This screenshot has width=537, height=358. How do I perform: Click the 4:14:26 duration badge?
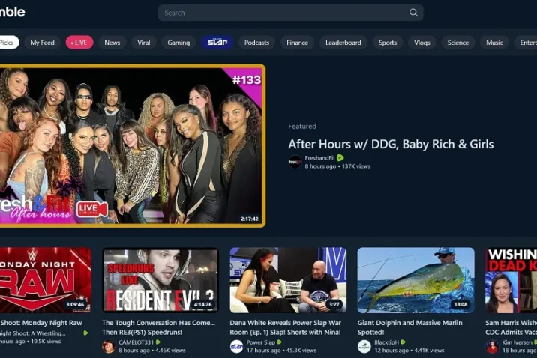pyautogui.click(x=202, y=304)
